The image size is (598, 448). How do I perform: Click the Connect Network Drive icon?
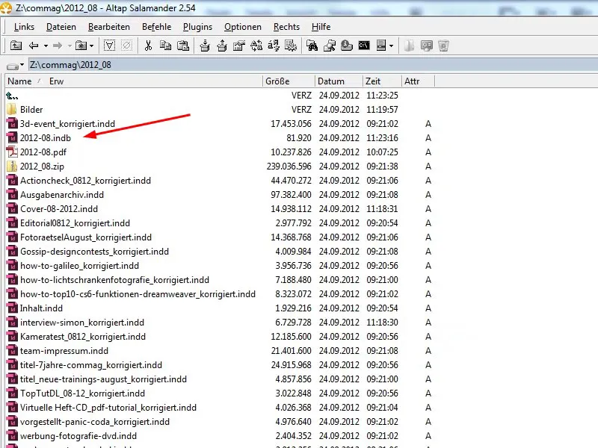(347, 46)
